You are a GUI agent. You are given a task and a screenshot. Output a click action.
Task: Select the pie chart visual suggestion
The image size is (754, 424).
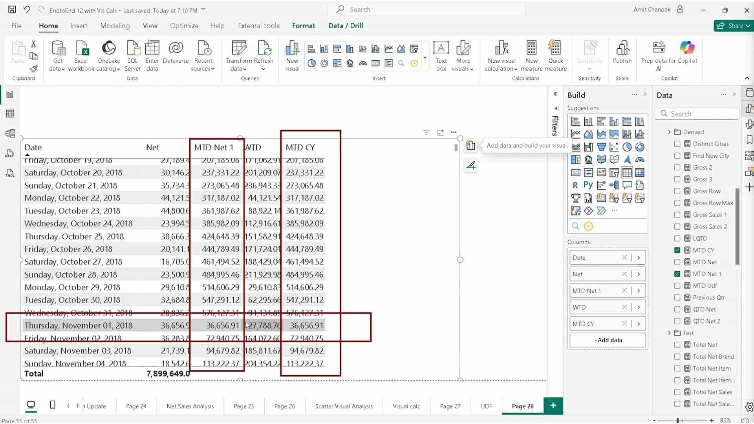click(627, 146)
